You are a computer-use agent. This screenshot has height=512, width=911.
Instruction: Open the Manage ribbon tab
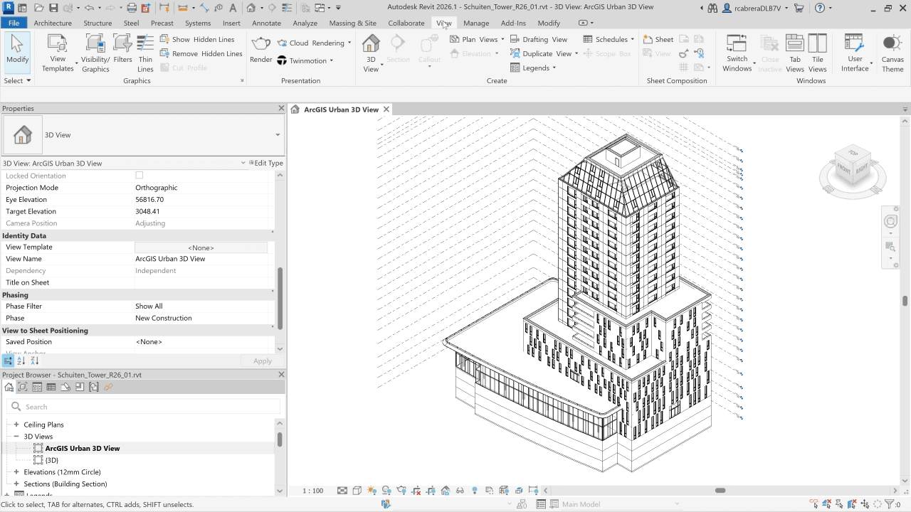click(476, 23)
